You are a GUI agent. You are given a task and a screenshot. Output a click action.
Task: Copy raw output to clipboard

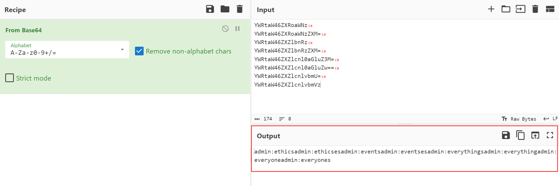click(x=520, y=135)
